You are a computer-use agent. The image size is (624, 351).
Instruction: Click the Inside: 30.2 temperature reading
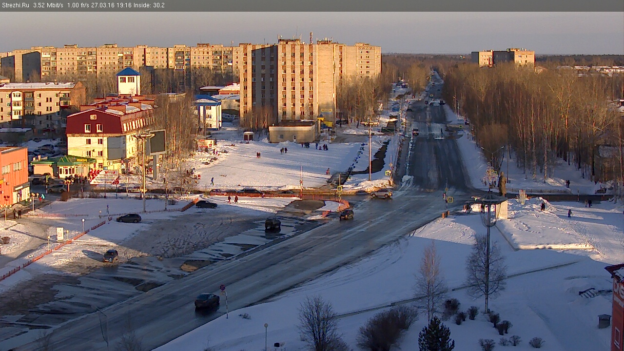click(x=149, y=5)
